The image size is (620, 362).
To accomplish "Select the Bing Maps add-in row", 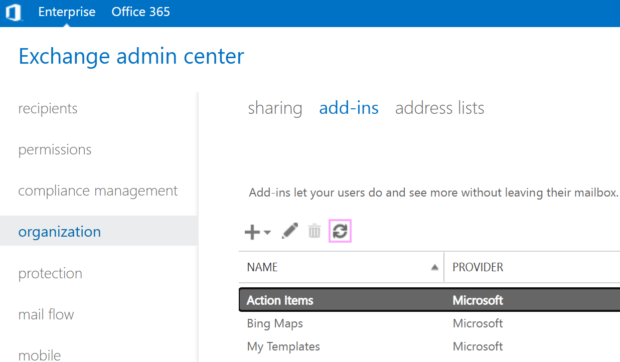I will (x=275, y=323).
